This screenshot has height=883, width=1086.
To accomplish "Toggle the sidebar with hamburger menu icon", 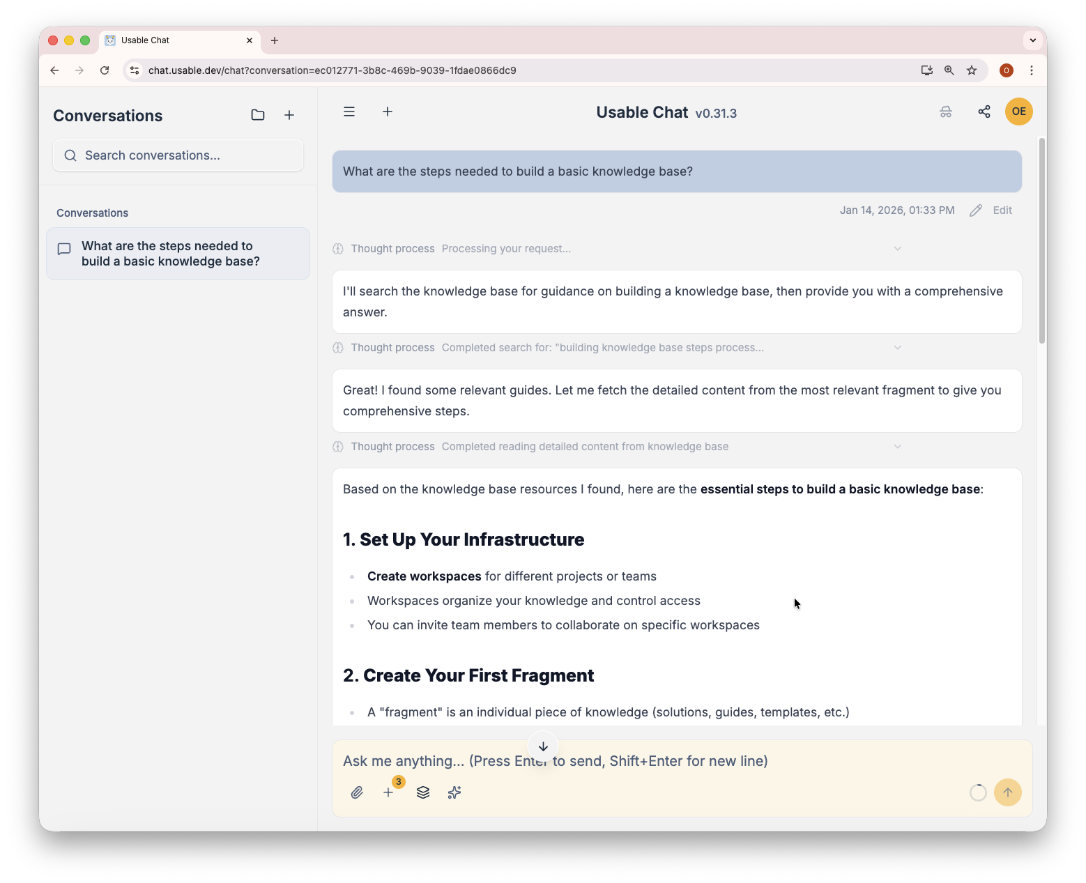I will click(349, 112).
